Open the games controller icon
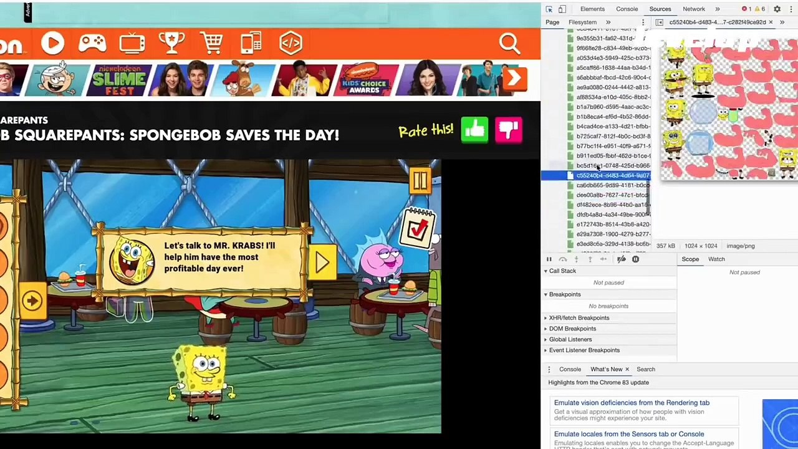 point(92,43)
